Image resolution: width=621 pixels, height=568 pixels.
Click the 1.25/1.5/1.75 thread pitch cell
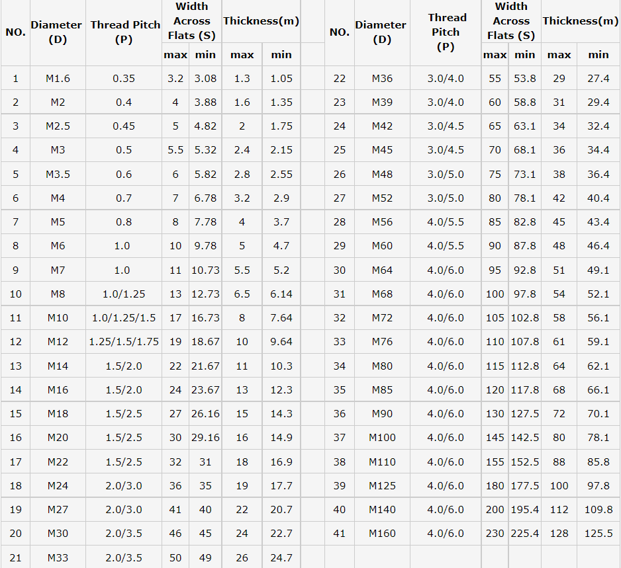(124, 342)
